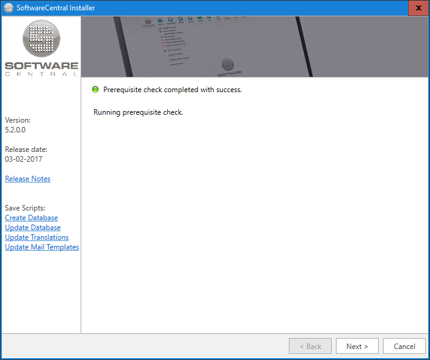
Task: Click the 'Prerequisite check completed with success' message
Action: click(x=172, y=90)
